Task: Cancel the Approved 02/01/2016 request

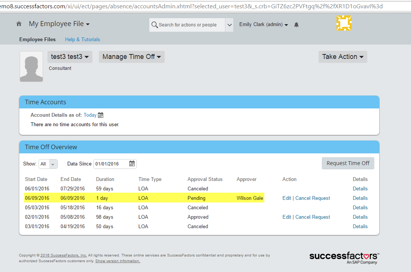Action: point(313,217)
